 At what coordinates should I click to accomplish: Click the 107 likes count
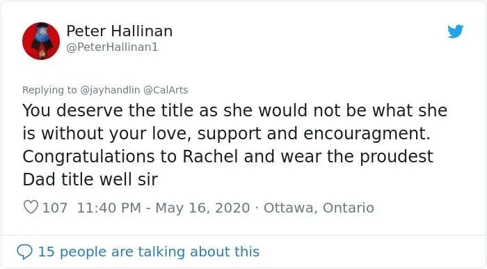[55, 208]
